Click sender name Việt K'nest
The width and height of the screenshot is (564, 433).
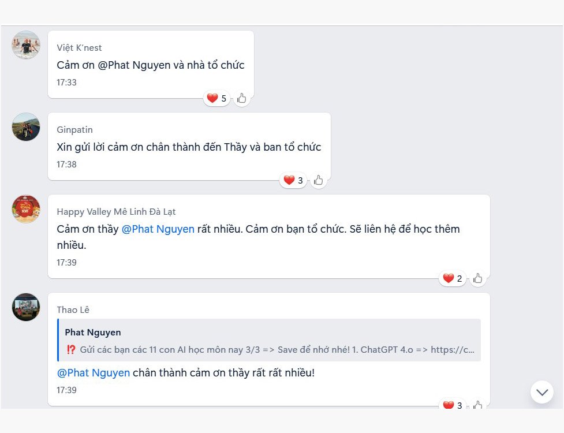(x=79, y=48)
